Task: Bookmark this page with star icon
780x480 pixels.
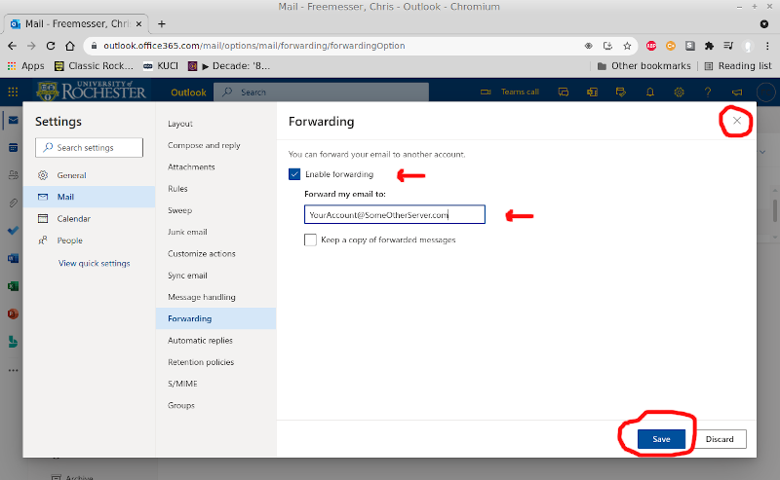Action: (x=628, y=46)
